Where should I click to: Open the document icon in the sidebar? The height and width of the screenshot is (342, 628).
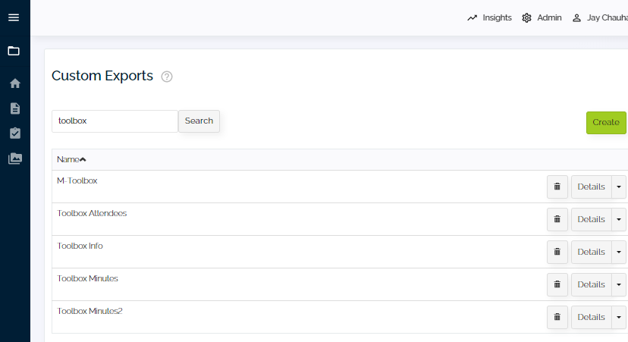click(15, 108)
